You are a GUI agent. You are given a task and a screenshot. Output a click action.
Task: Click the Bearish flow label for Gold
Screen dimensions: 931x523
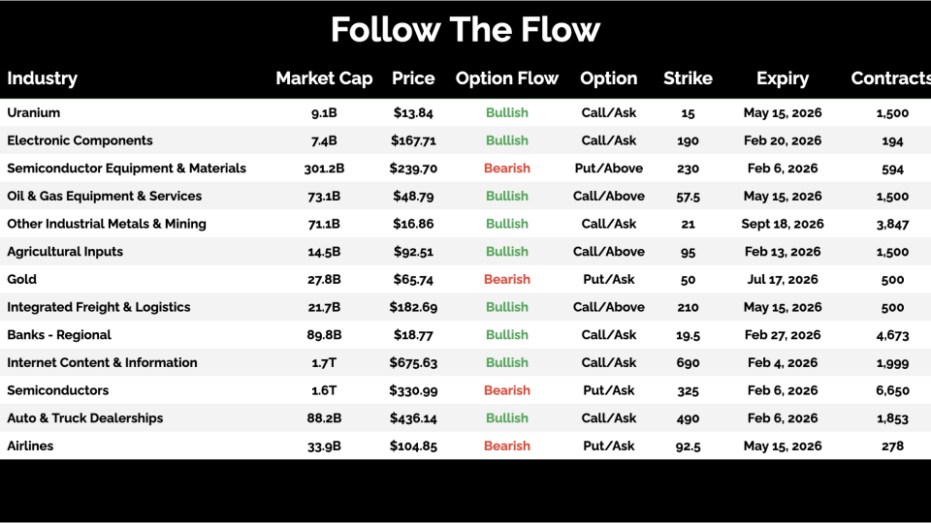coord(507,279)
